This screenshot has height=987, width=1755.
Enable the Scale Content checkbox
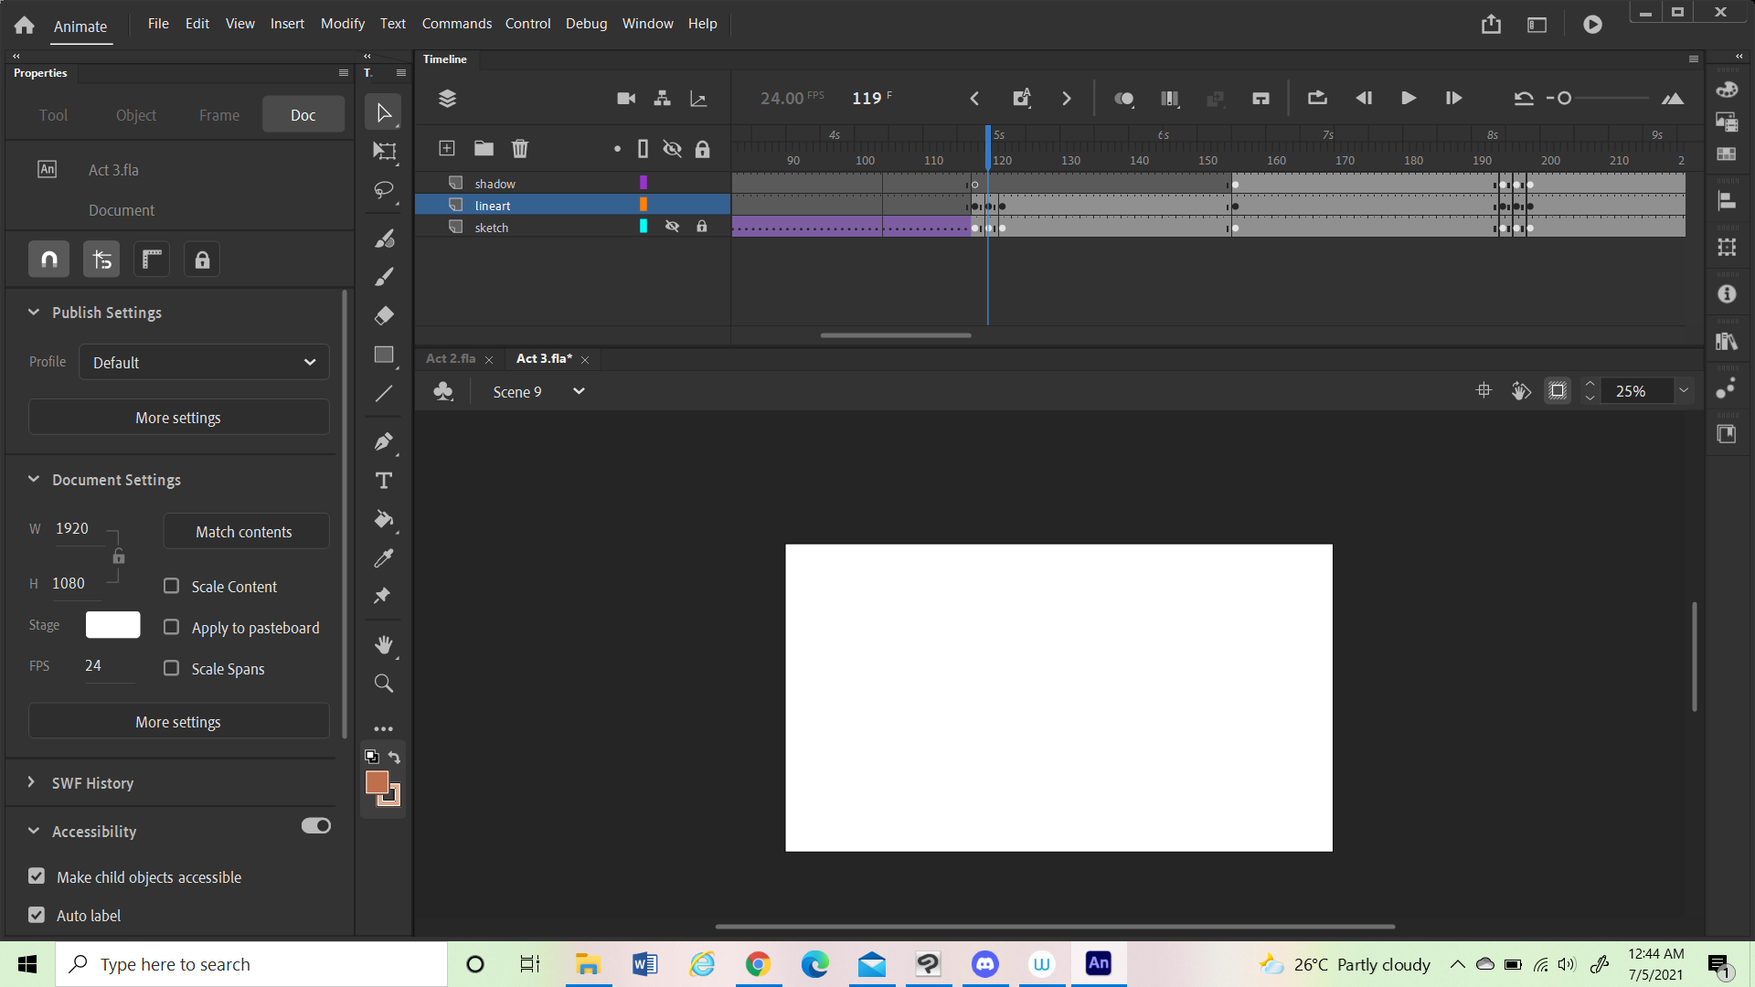(x=171, y=586)
